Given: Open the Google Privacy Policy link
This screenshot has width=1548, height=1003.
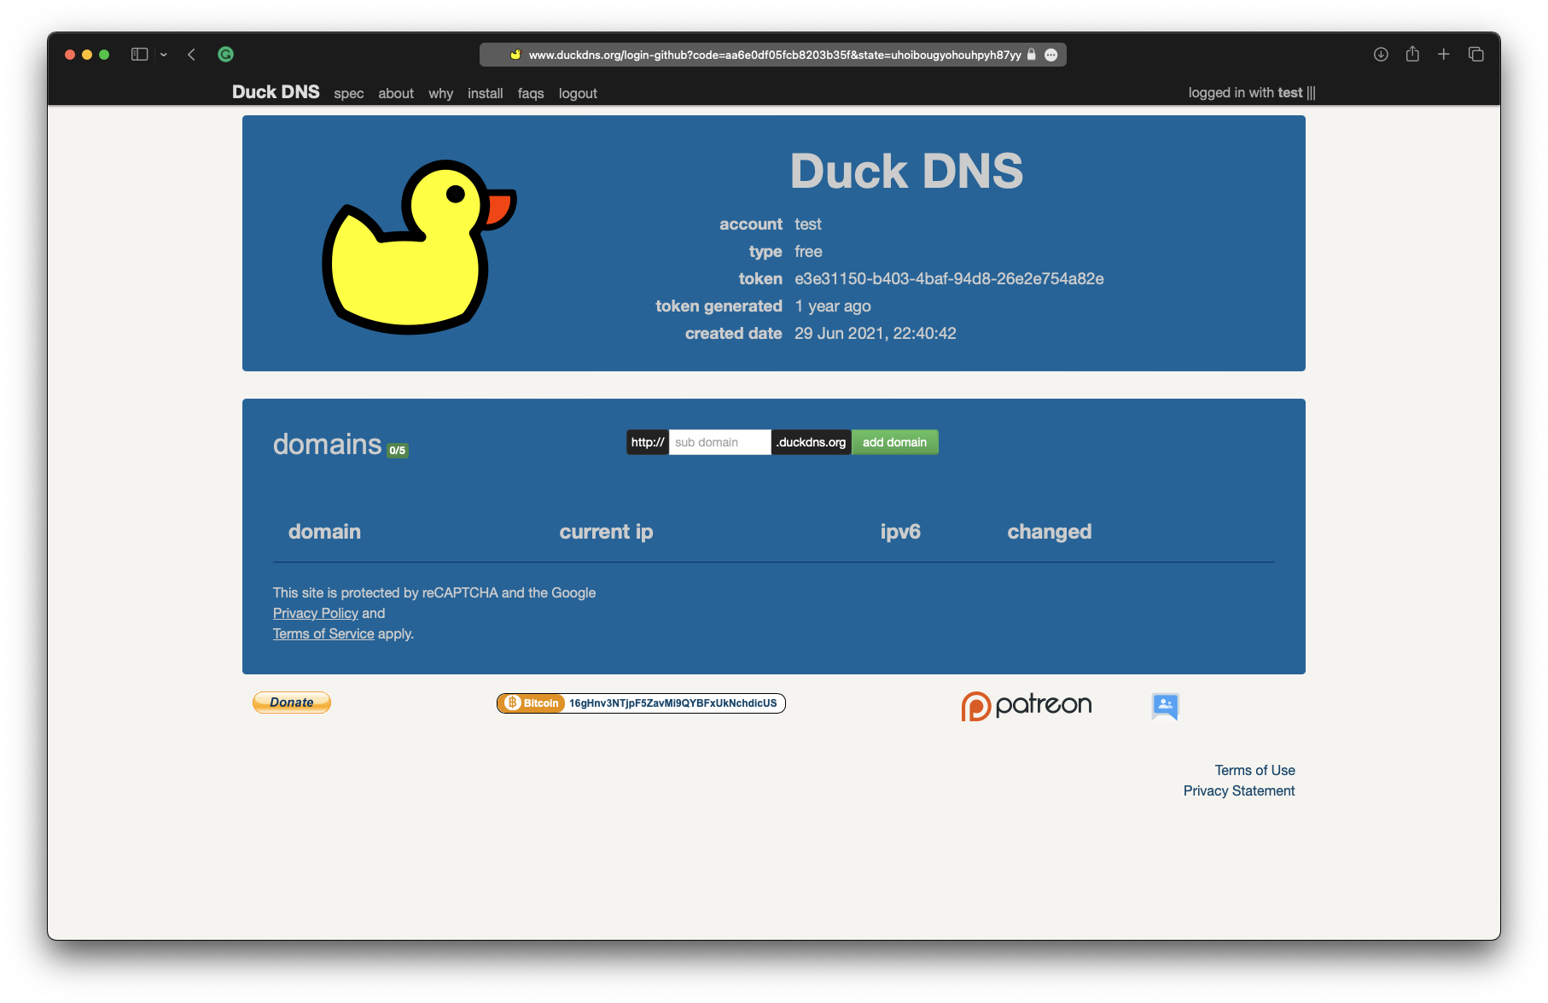Looking at the screenshot, I should (316, 613).
